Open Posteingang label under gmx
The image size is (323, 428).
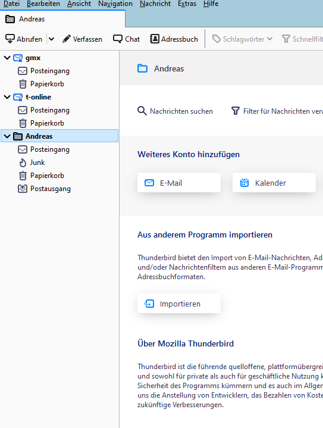[50, 71]
